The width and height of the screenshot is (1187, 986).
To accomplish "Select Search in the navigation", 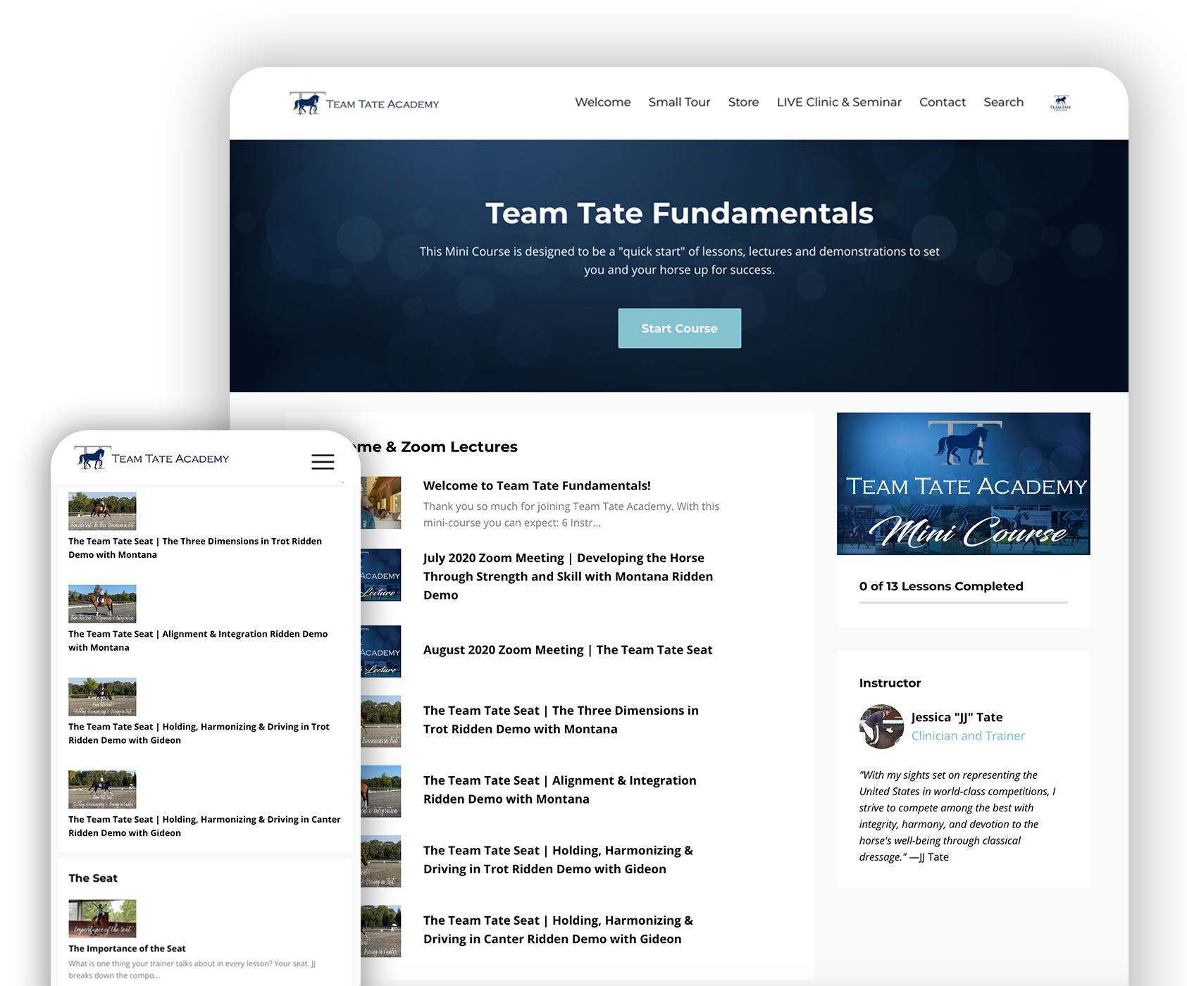I will [1004, 102].
